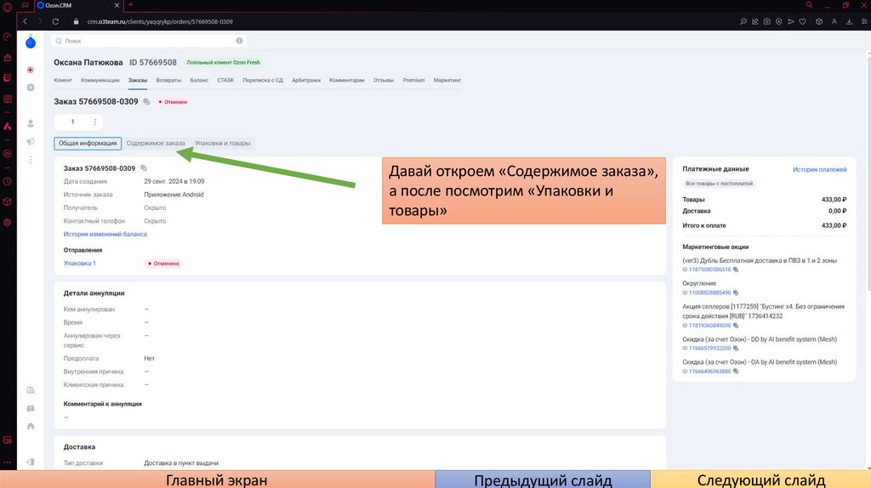Click the Ozon CRM blue logo icon
871x488 pixels.
[31, 43]
